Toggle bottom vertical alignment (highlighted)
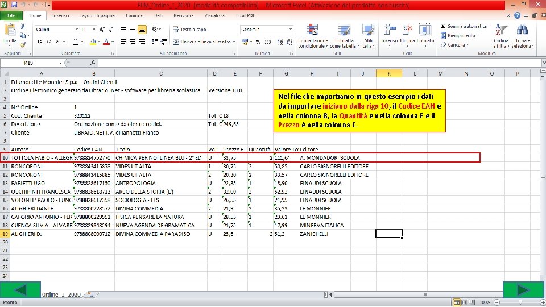 pos(142,30)
